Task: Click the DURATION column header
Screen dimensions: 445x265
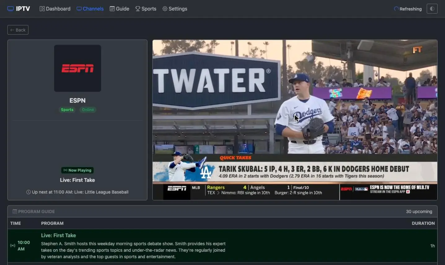Action: coord(423,223)
